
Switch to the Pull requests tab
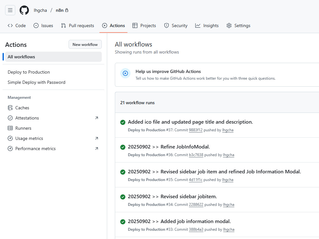point(78,25)
